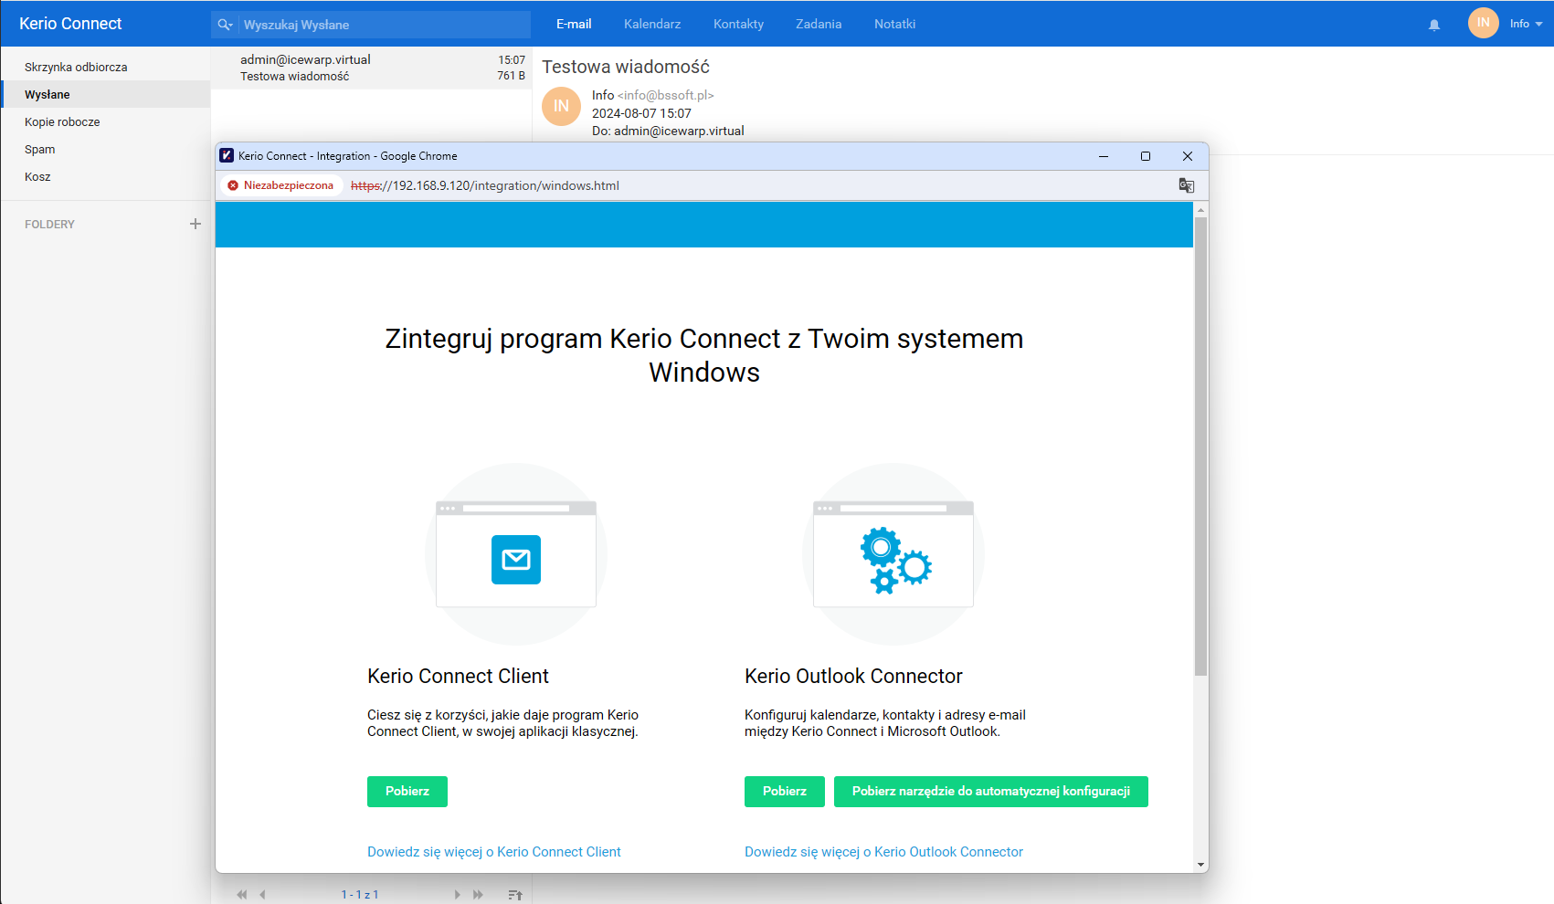Open the Info user dropdown menu
This screenshot has width=1554, height=904.
pos(1526,24)
